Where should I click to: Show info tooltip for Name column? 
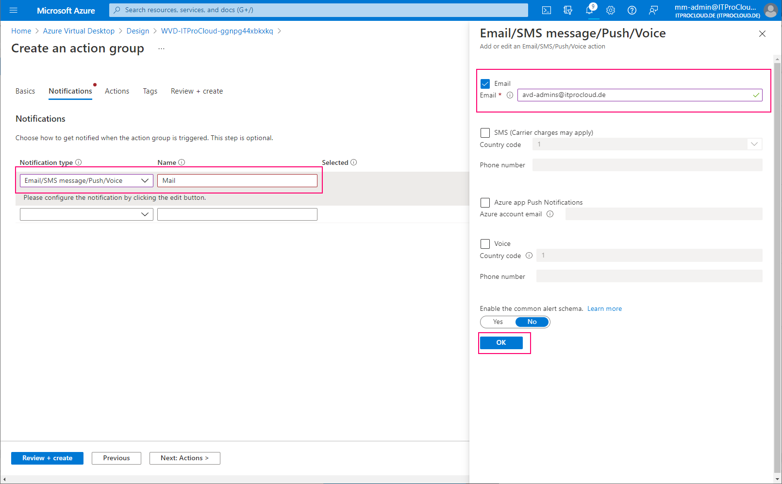[x=182, y=162]
